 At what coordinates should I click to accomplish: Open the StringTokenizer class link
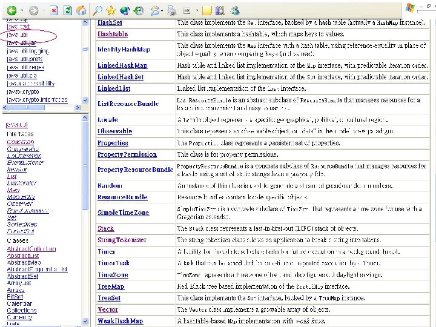[122, 240]
